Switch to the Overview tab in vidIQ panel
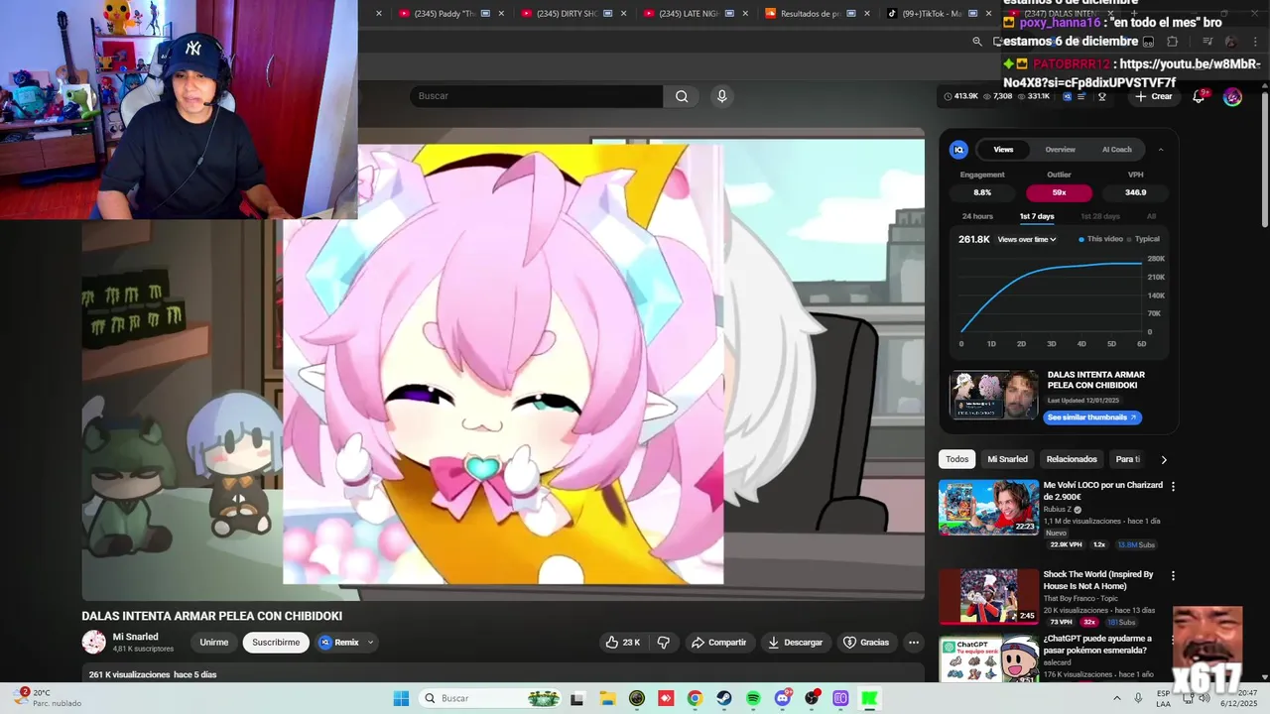 (1060, 150)
